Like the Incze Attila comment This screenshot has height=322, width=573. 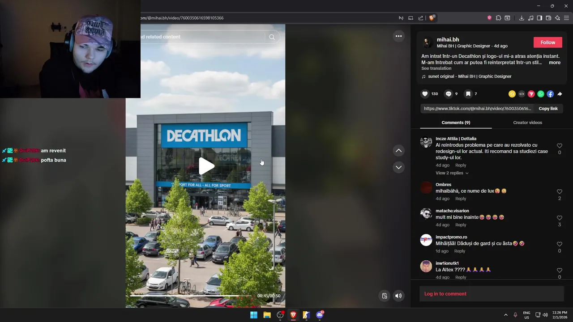pos(560,146)
